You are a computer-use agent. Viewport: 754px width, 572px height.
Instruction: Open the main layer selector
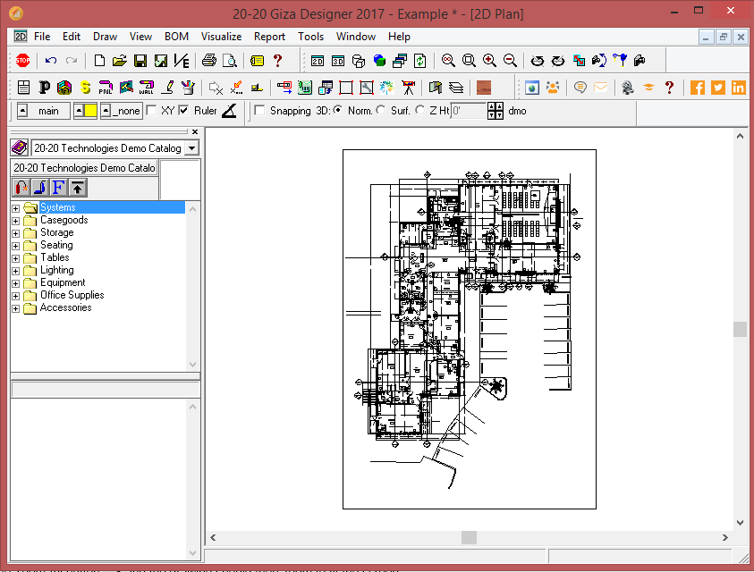click(43, 111)
